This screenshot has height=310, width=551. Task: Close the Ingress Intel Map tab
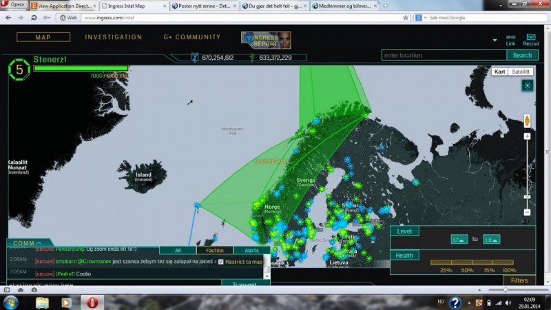(x=165, y=6)
